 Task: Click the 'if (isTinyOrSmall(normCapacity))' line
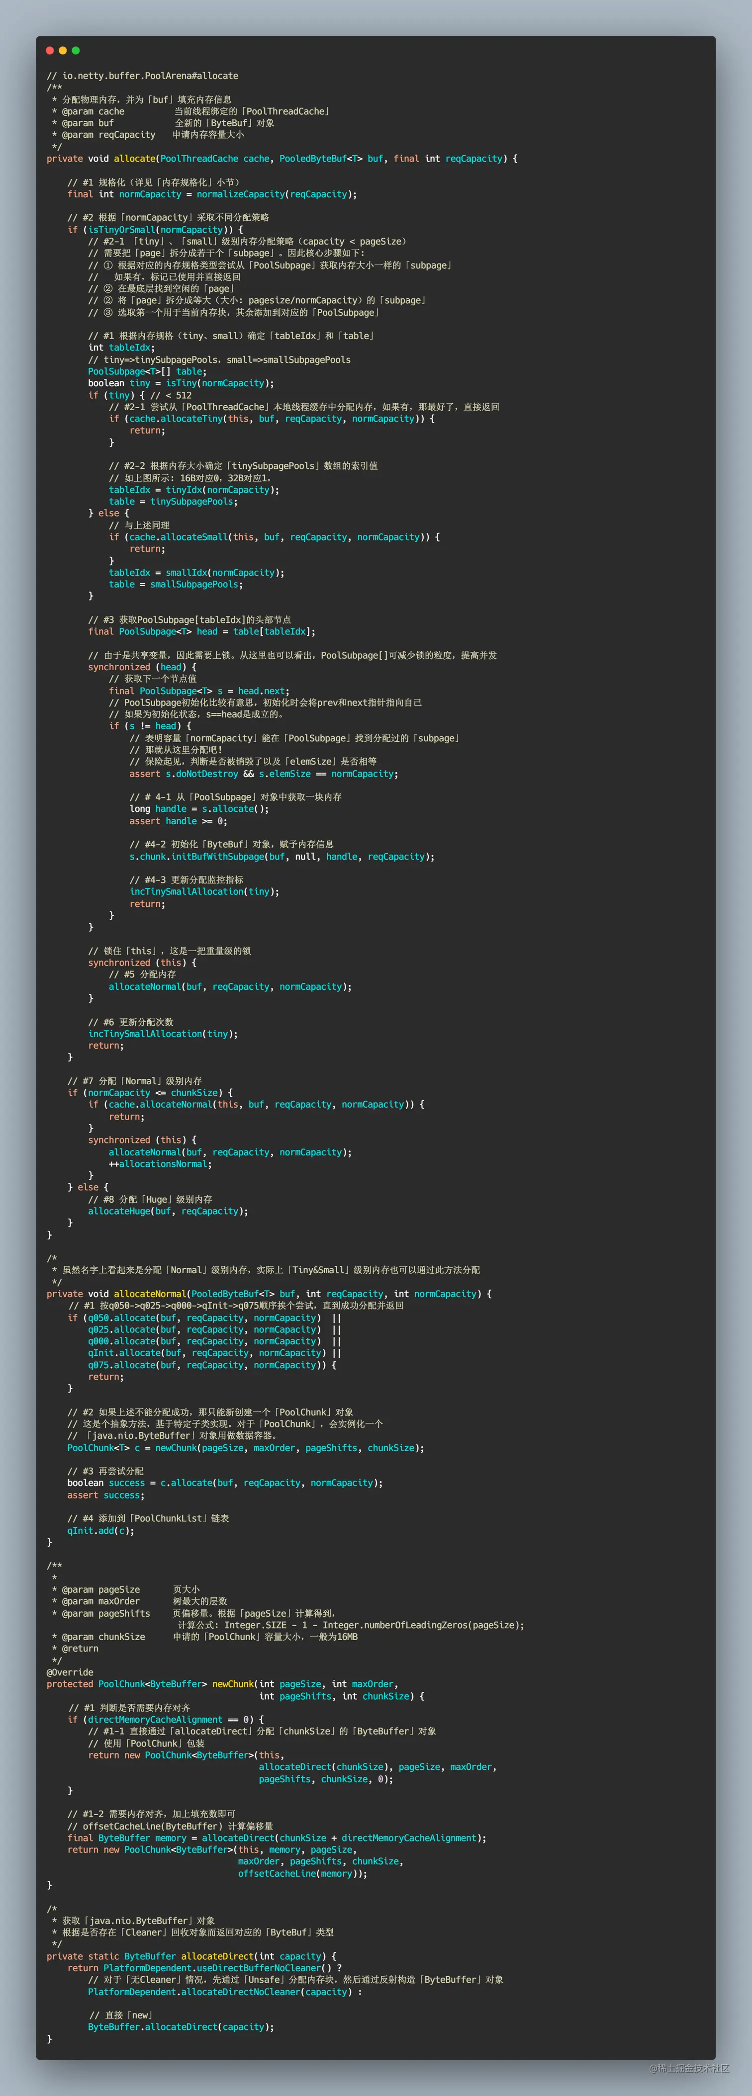pyautogui.click(x=155, y=230)
